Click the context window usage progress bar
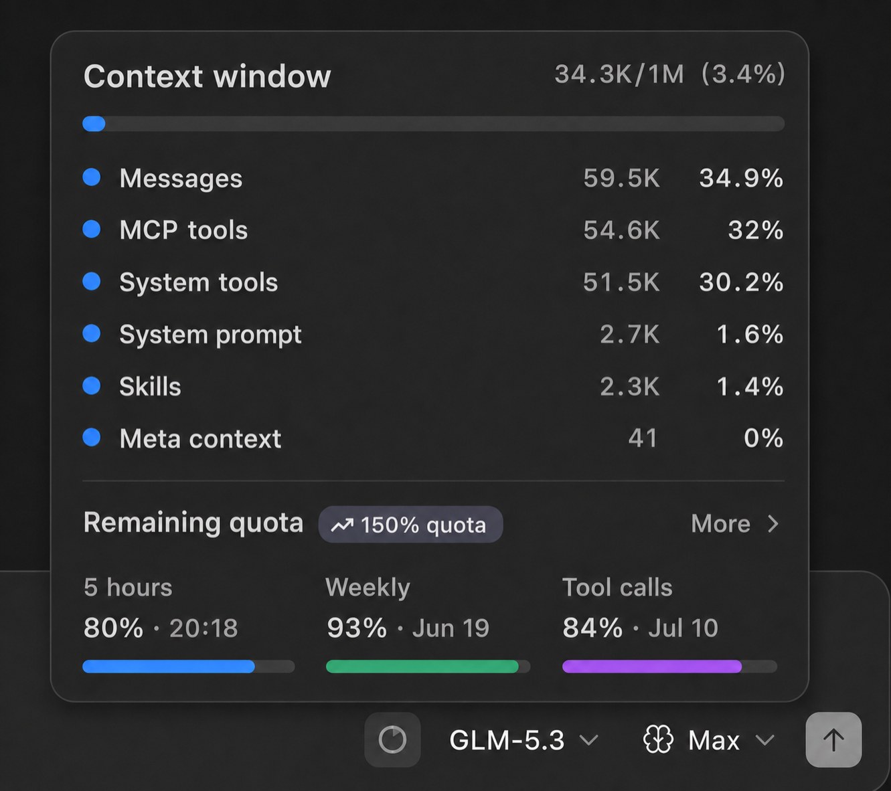 coord(433,124)
